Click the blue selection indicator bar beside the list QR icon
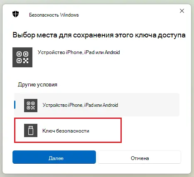This screenshot has width=194, height=177. [15, 105]
